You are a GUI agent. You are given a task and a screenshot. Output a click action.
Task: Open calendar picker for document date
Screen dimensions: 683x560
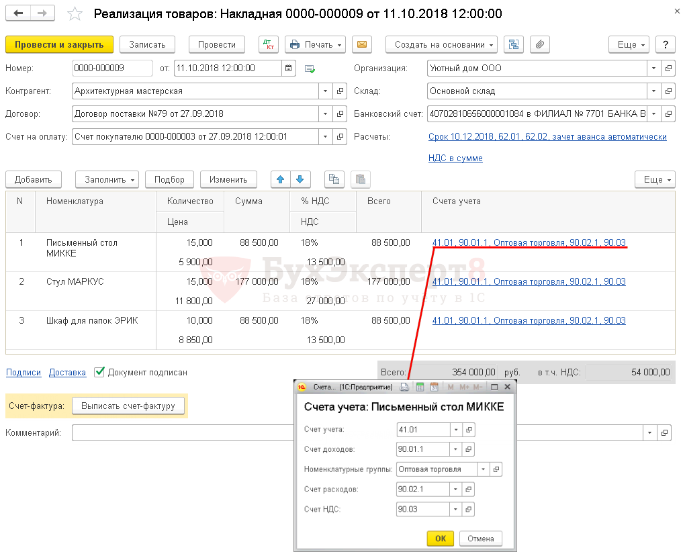point(289,68)
